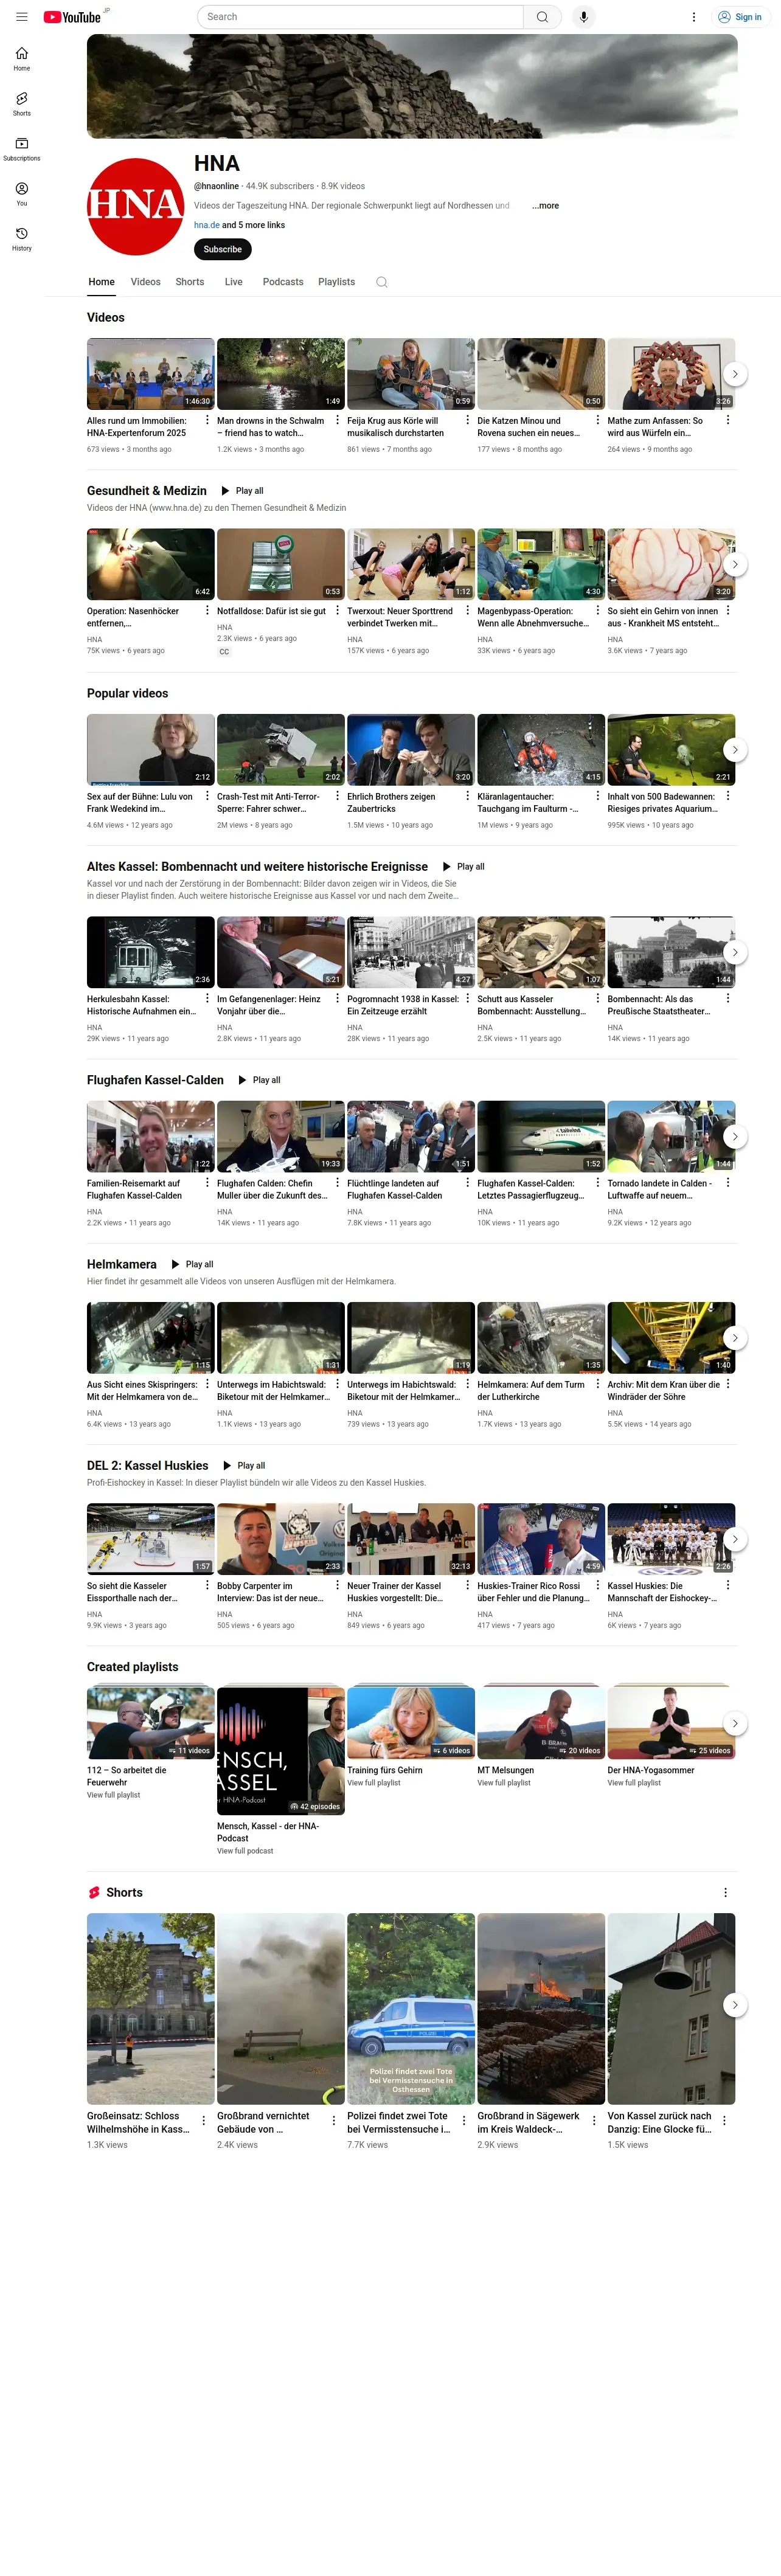Show next videos in Videos shelf
781x2576 pixels.
pyautogui.click(x=735, y=374)
